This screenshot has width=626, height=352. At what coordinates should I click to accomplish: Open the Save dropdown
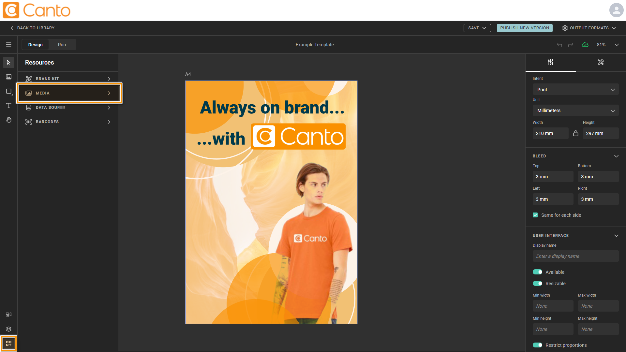click(x=477, y=28)
